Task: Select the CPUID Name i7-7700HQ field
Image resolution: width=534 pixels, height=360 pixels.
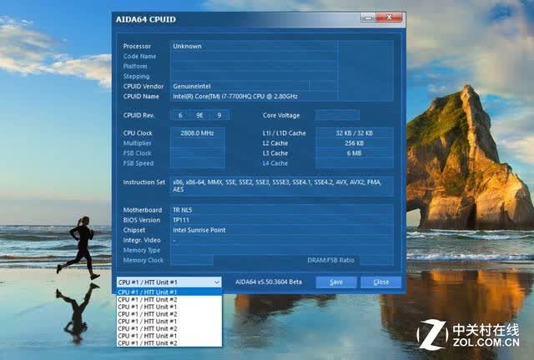Action: (x=254, y=97)
